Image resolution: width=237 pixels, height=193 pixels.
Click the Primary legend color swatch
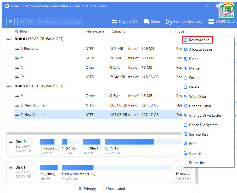pos(80,188)
